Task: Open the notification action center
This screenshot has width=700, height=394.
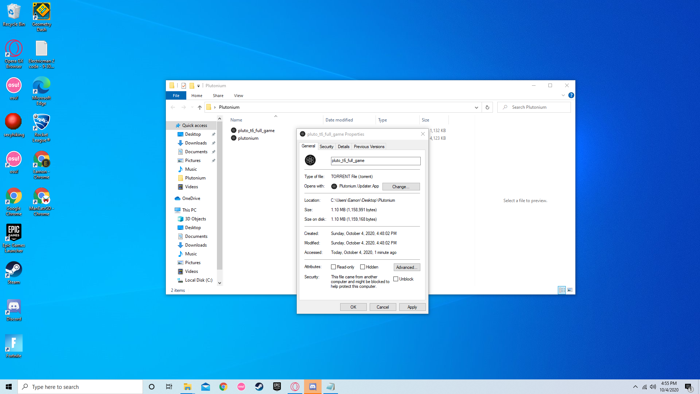Action: point(689,387)
